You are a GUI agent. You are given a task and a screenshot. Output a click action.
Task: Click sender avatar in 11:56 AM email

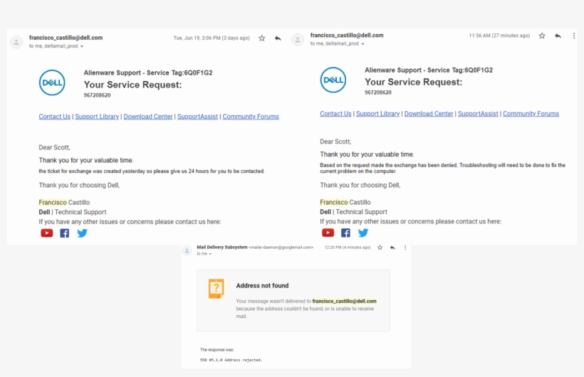(298, 40)
